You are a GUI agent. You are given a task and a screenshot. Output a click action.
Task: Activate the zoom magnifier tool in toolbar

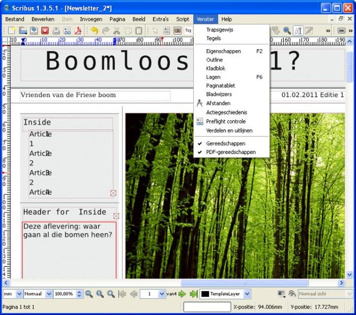287,30
